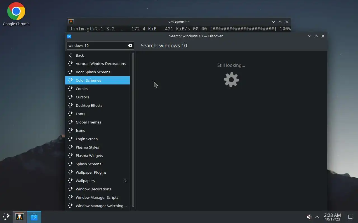Click the Show Desktop button

tap(350, 217)
